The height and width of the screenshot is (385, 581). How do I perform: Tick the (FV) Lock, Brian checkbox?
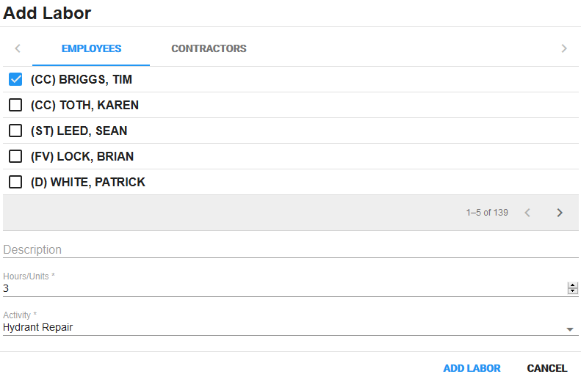15,156
